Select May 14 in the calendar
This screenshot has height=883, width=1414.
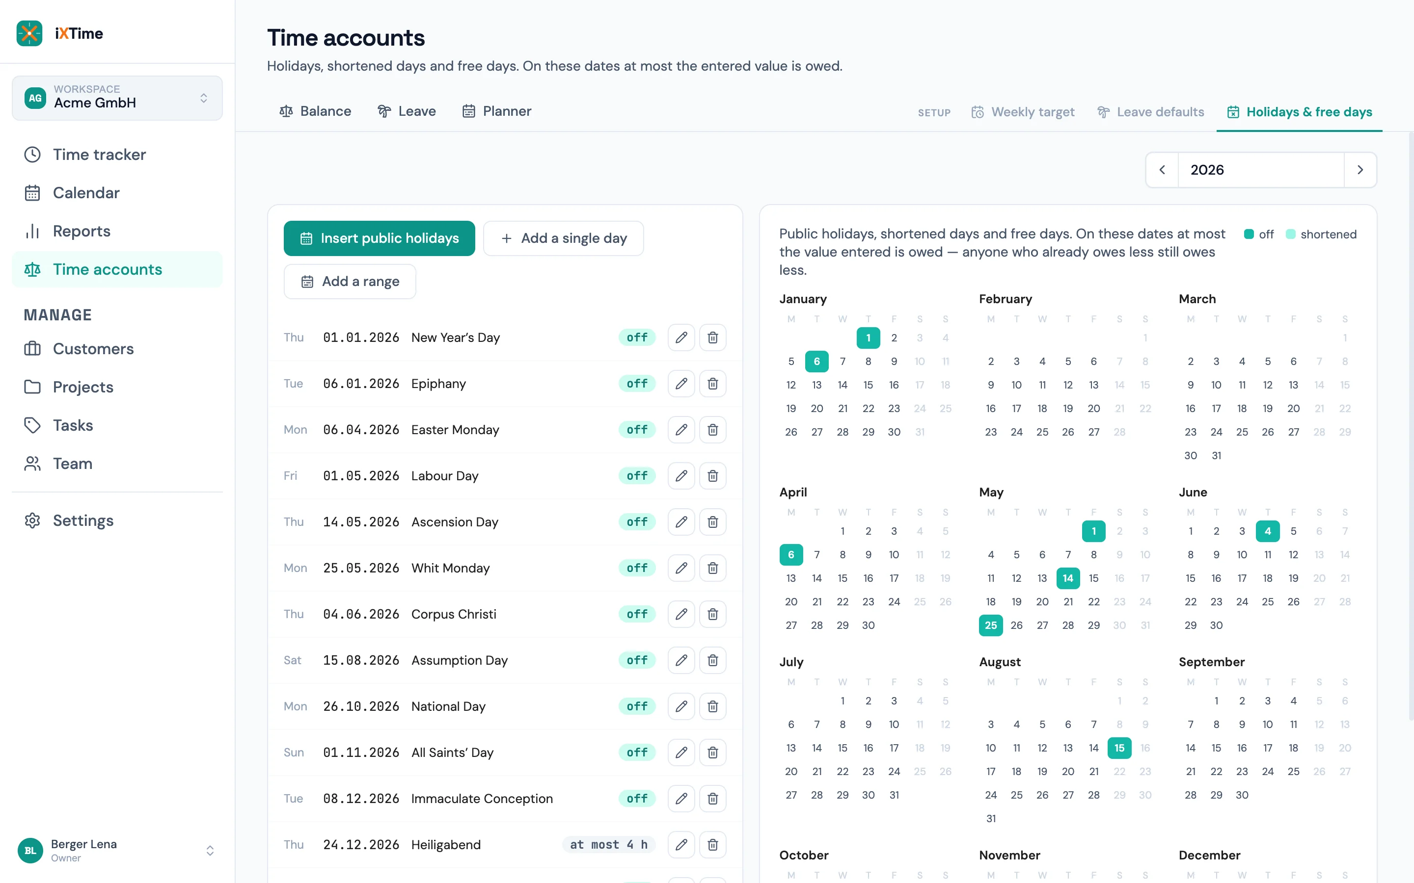point(1068,578)
